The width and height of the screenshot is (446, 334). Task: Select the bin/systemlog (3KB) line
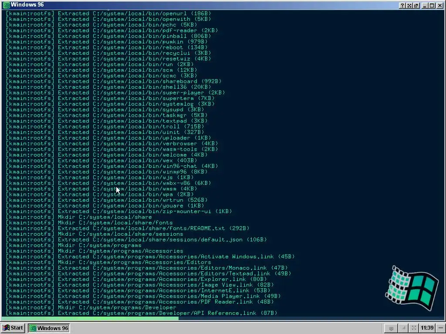coord(110,104)
